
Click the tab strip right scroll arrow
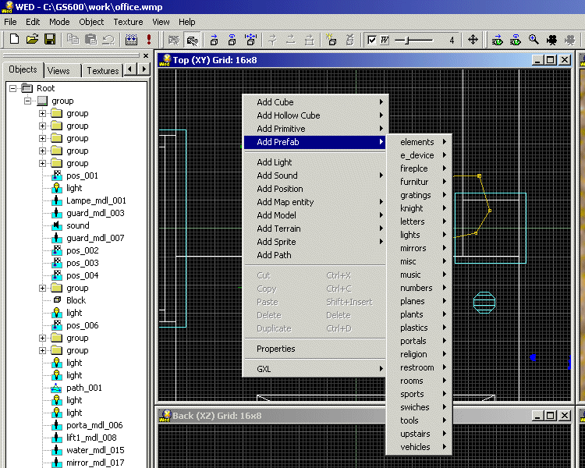coord(143,69)
